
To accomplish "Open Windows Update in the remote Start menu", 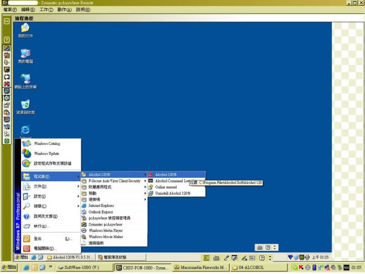I will 51,153.
